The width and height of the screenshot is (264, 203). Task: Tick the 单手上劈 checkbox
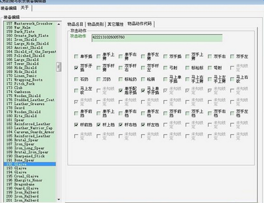point(98,57)
